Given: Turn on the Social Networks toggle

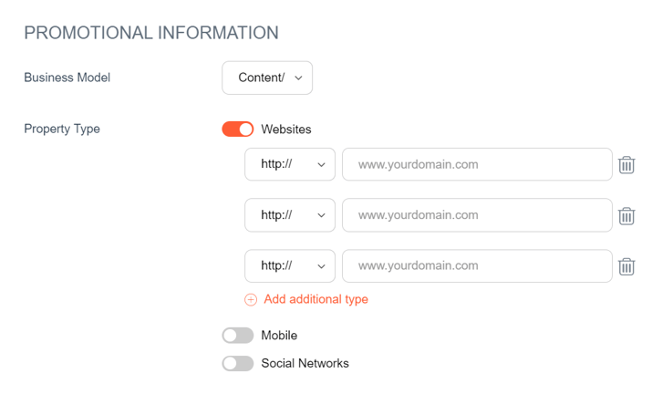Looking at the screenshot, I should [x=238, y=363].
